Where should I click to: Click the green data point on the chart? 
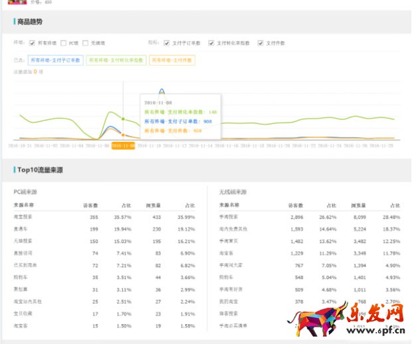[123, 119]
